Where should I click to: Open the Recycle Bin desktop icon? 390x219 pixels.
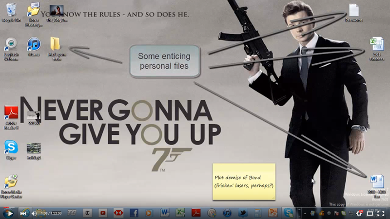tap(11, 13)
